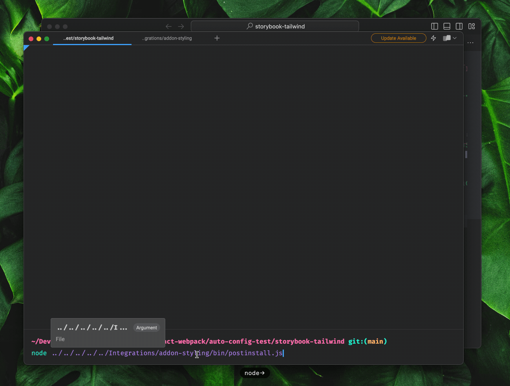Click the magnifying glass in the search bar
Viewport: 510px width, 386px height.
[x=249, y=26]
